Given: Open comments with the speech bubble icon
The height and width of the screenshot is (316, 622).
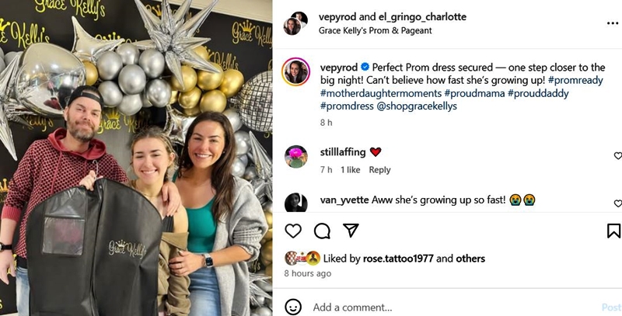Looking at the screenshot, I should tap(322, 231).
